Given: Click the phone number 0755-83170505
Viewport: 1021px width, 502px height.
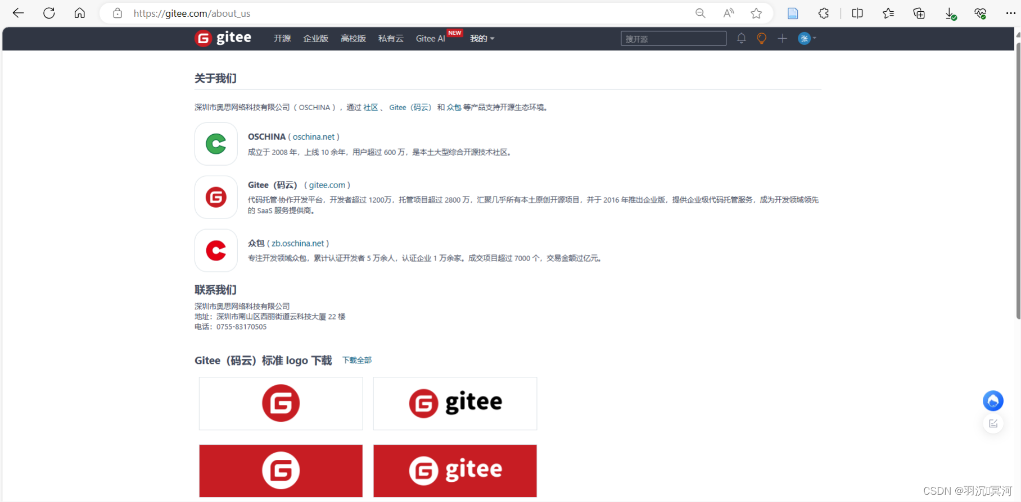Looking at the screenshot, I should tap(241, 327).
